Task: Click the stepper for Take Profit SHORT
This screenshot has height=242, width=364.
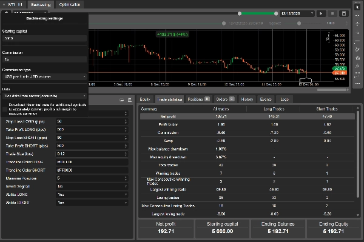Action: tap(126, 146)
